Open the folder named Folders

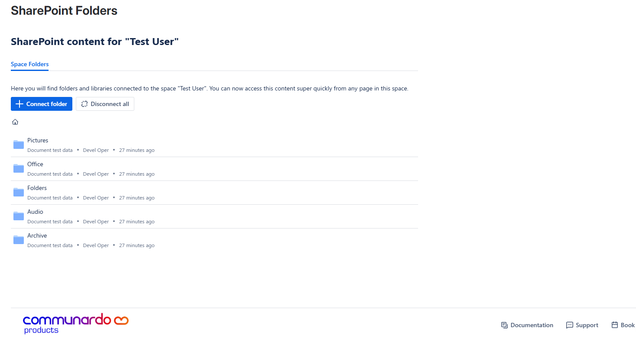tap(37, 188)
